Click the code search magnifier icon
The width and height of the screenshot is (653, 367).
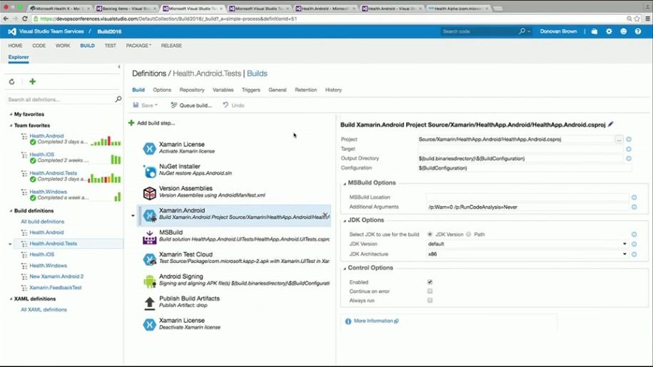click(522, 31)
